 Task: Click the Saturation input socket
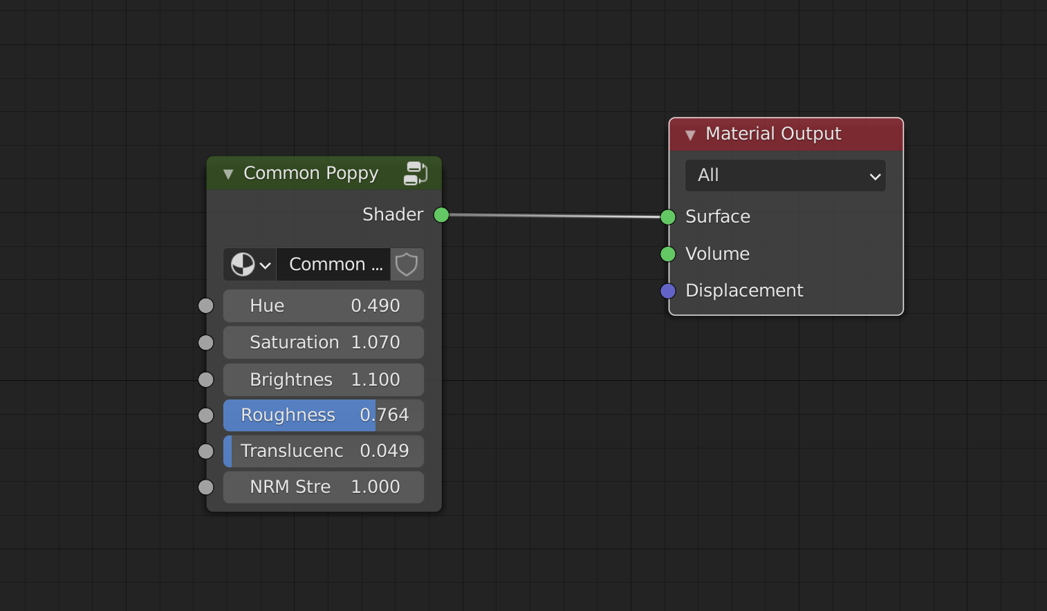206,343
